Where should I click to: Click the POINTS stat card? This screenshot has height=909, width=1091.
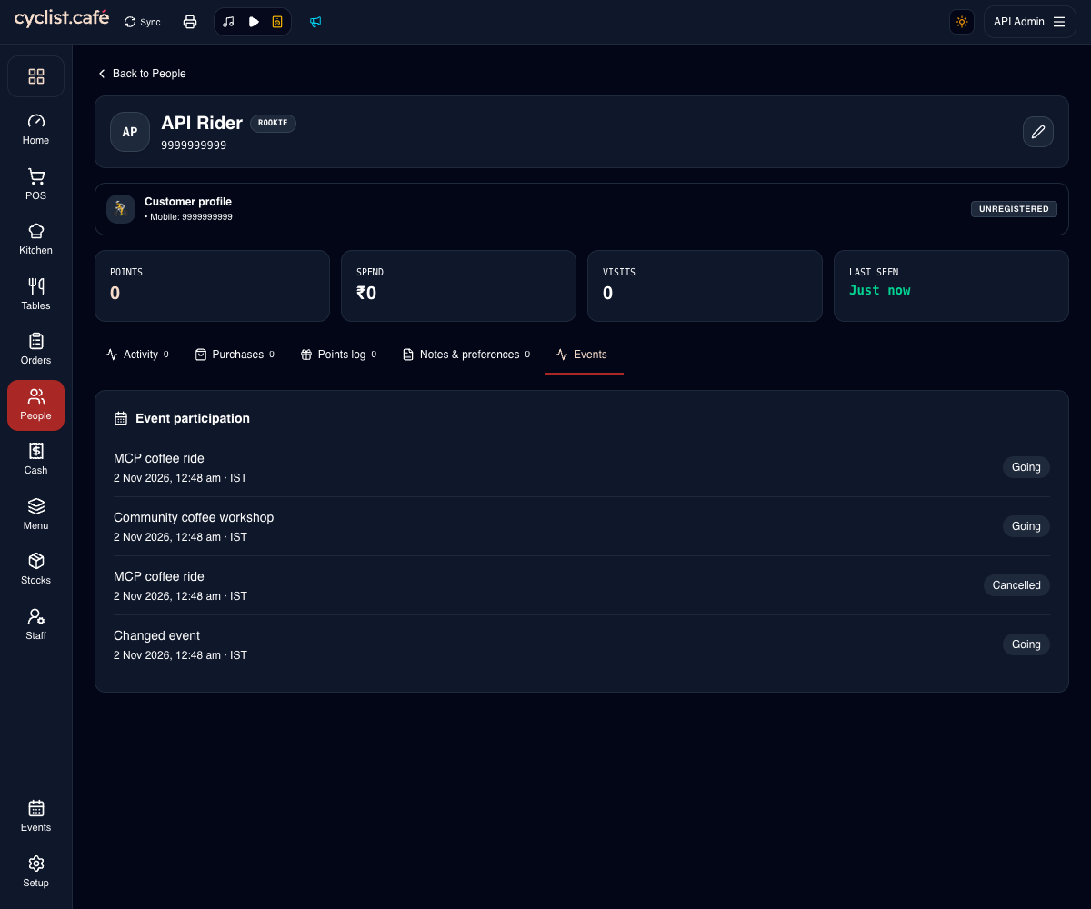click(212, 285)
